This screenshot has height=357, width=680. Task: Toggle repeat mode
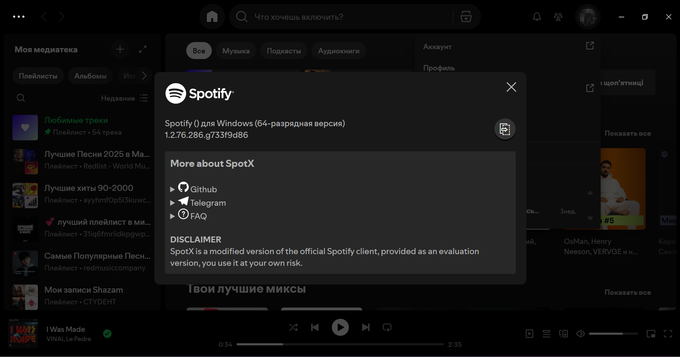coord(387,327)
